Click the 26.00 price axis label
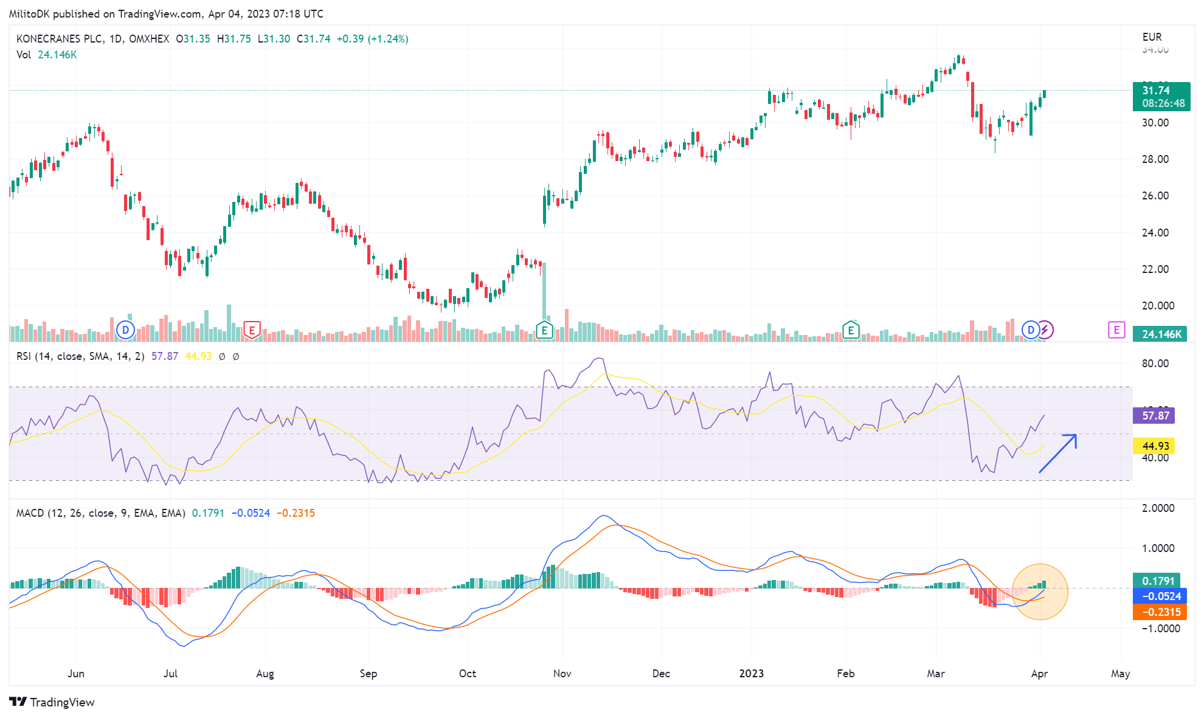 pyautogui.click(x=1155, y=196)
